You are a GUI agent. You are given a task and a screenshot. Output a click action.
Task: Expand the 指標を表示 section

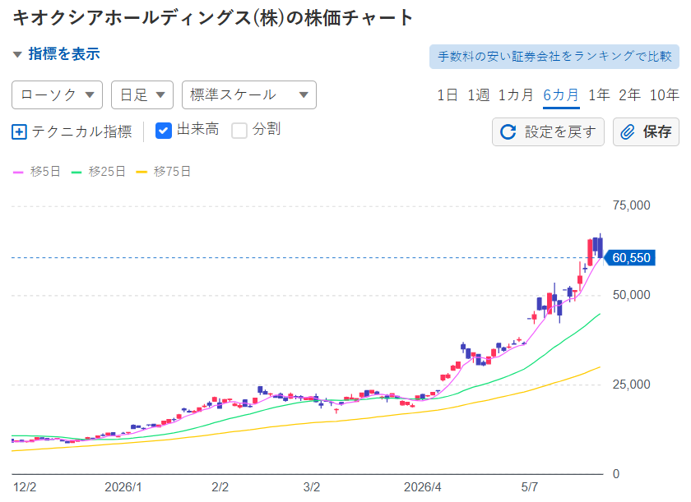pyautogui.click(x=57, y=54)
